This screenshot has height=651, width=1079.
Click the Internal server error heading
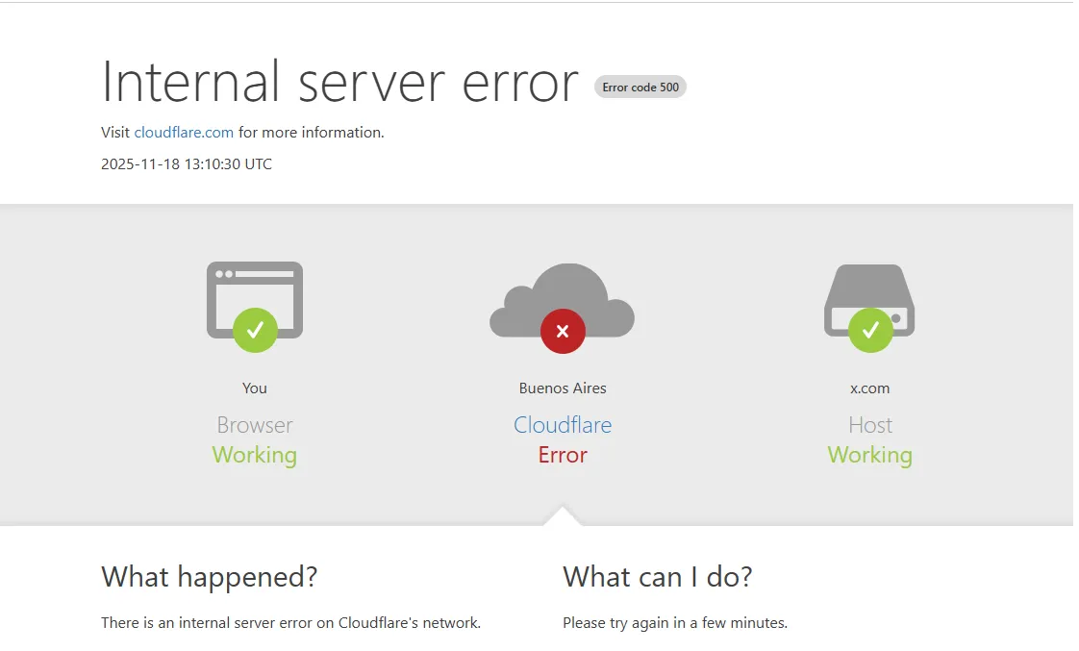tap(339, 82)
